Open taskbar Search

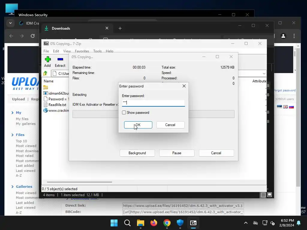[x=127, y=223]
